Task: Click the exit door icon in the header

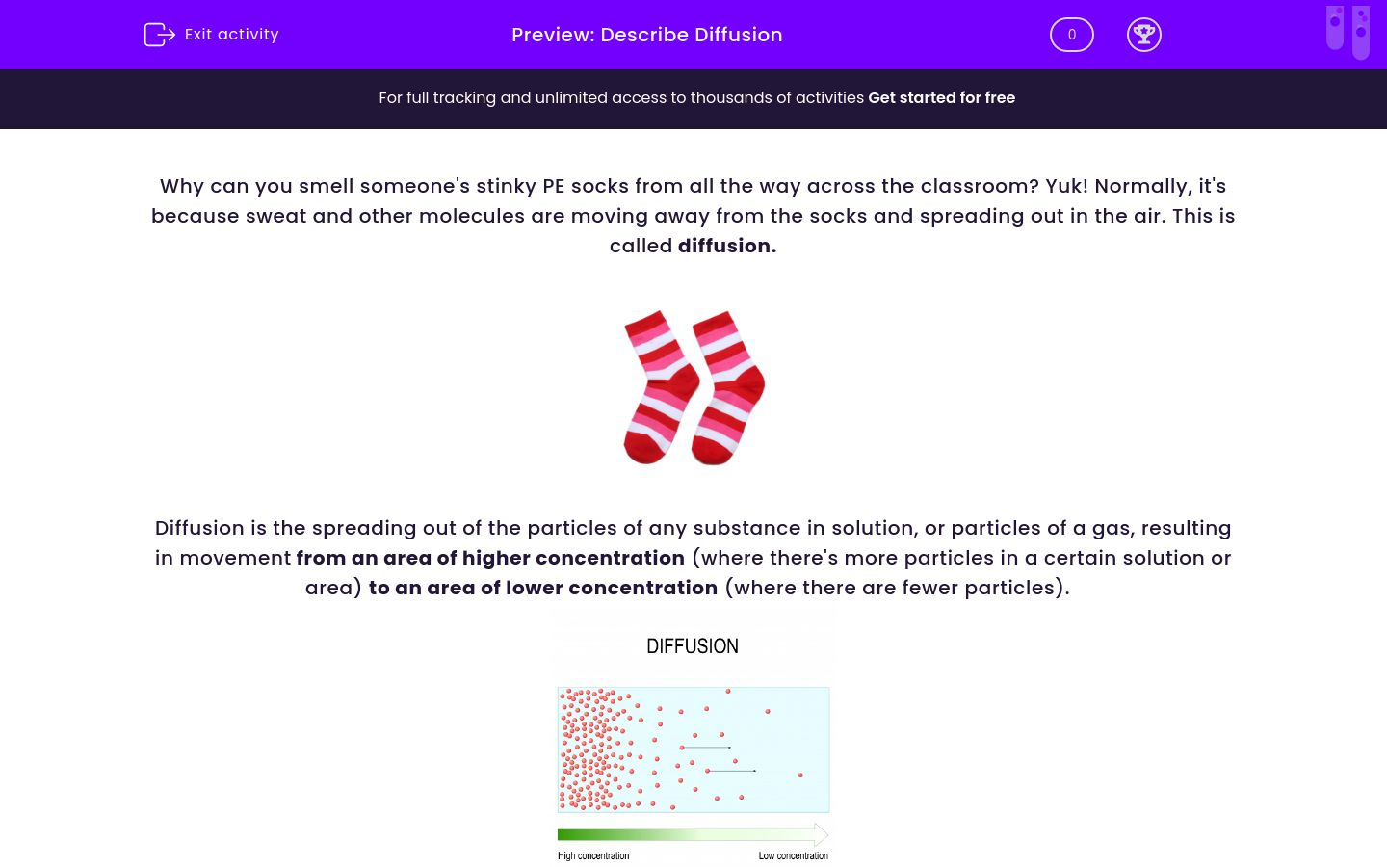Action: pos(158,35)
